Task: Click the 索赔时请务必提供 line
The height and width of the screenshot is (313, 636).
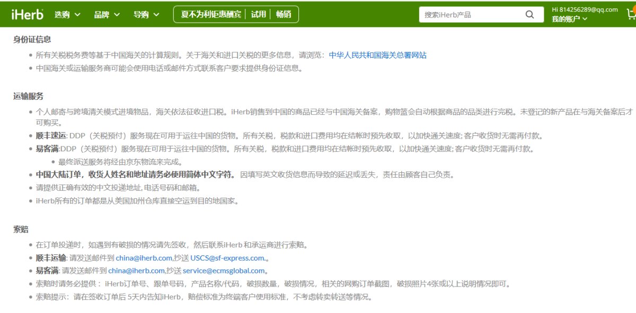Action: point(273,284)
